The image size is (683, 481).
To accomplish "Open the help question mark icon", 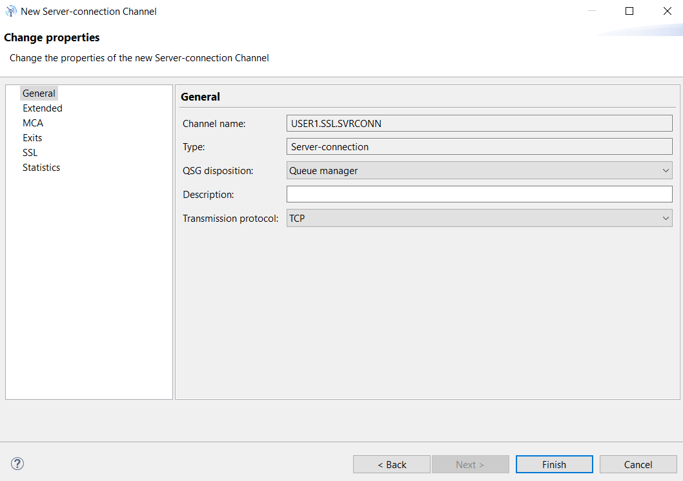I will [17, 464].
